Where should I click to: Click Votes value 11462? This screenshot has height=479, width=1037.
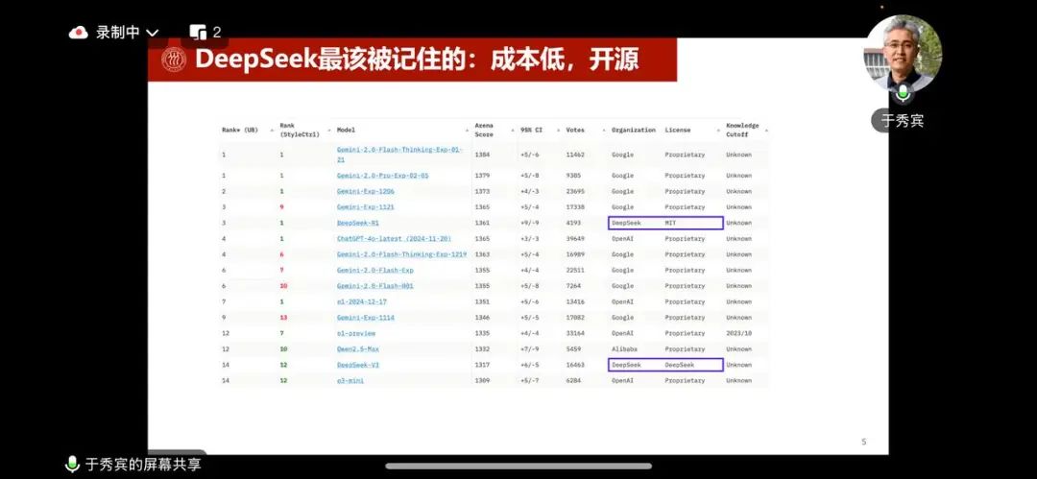pyautogui.click(x=576, y=155)
